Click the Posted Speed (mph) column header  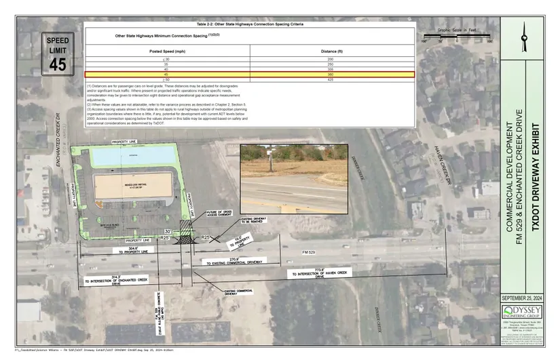point(167,51)
